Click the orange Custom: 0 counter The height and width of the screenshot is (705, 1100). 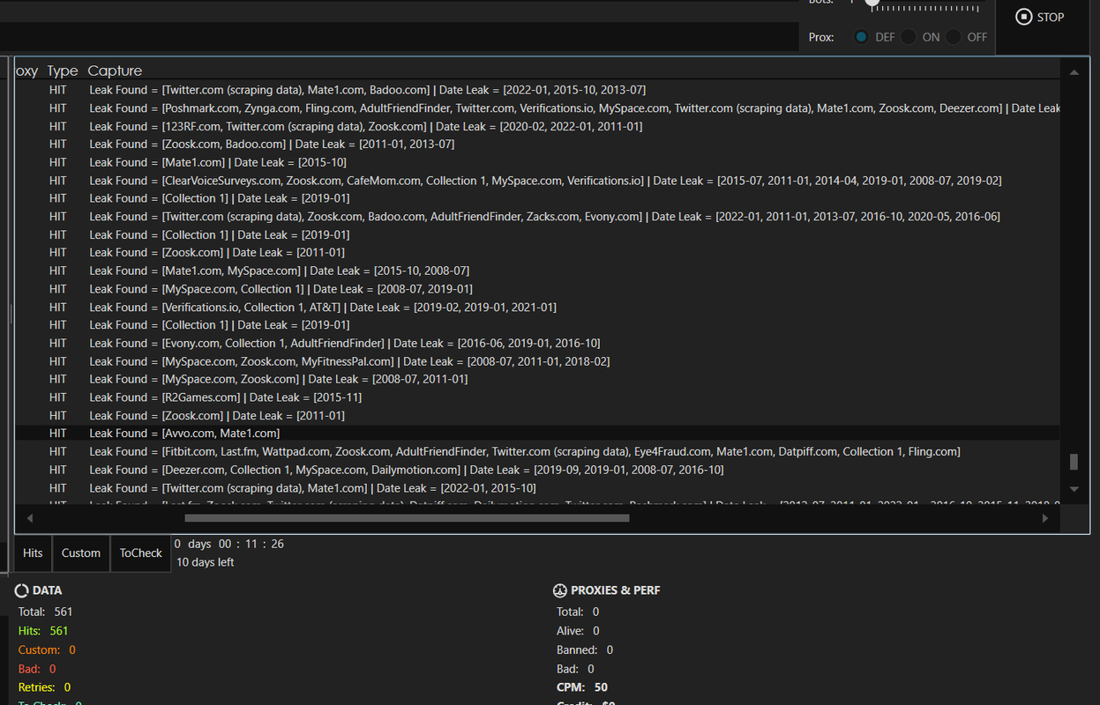[47, 649]
